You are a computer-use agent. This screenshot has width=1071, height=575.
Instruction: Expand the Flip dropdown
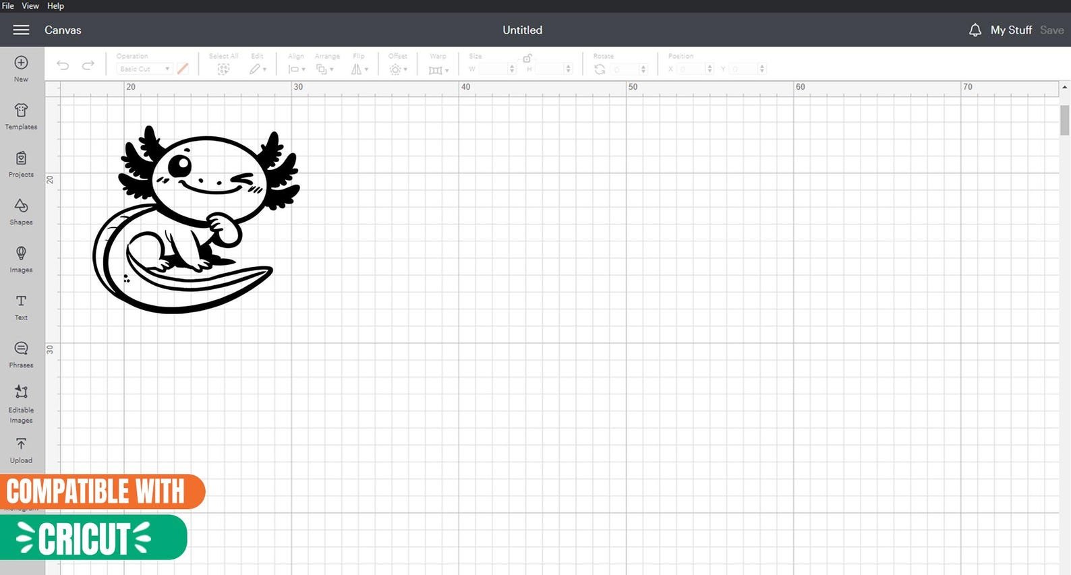pyautogui.click(x=359, y=69)
